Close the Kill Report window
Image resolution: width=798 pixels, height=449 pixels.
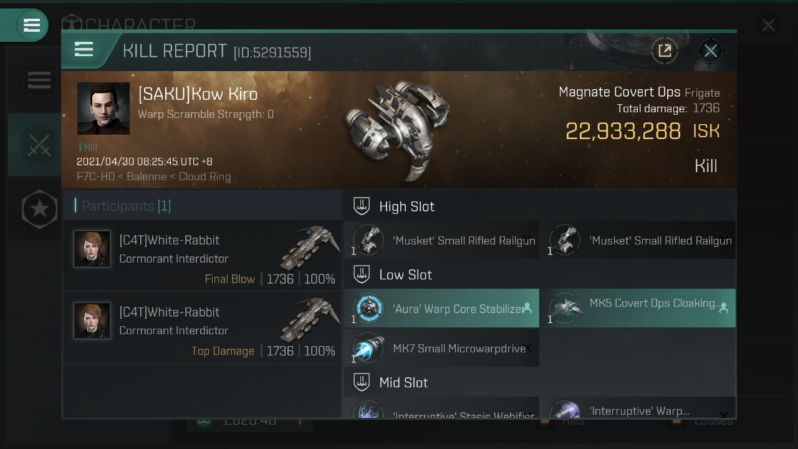click(711, 51)
